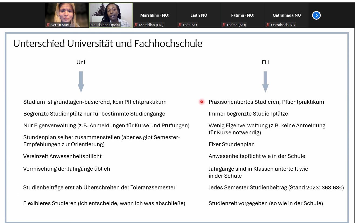355x223 pixels.
Task: Click the muted microphone icon beside Qatralnada NÖ label
Action: (268, 25)
